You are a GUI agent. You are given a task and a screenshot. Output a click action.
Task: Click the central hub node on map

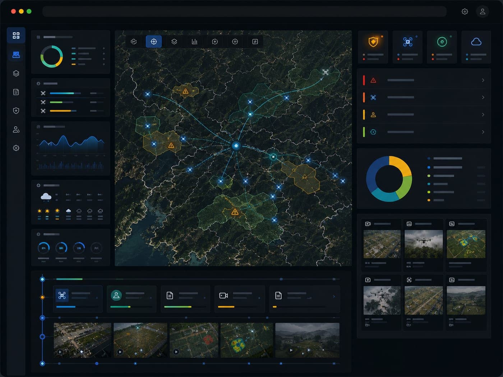tap(236, 145)
